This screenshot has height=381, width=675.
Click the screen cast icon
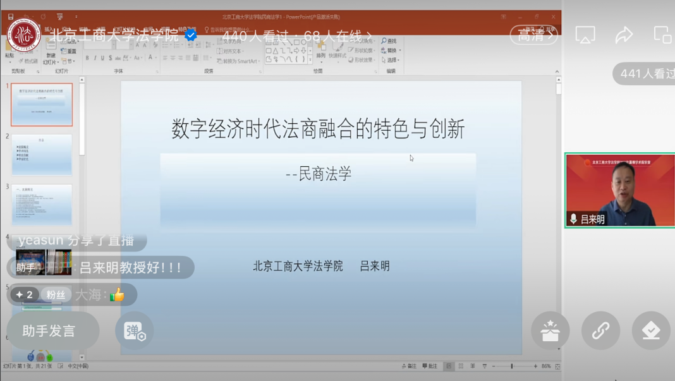(x=585, y=35)
